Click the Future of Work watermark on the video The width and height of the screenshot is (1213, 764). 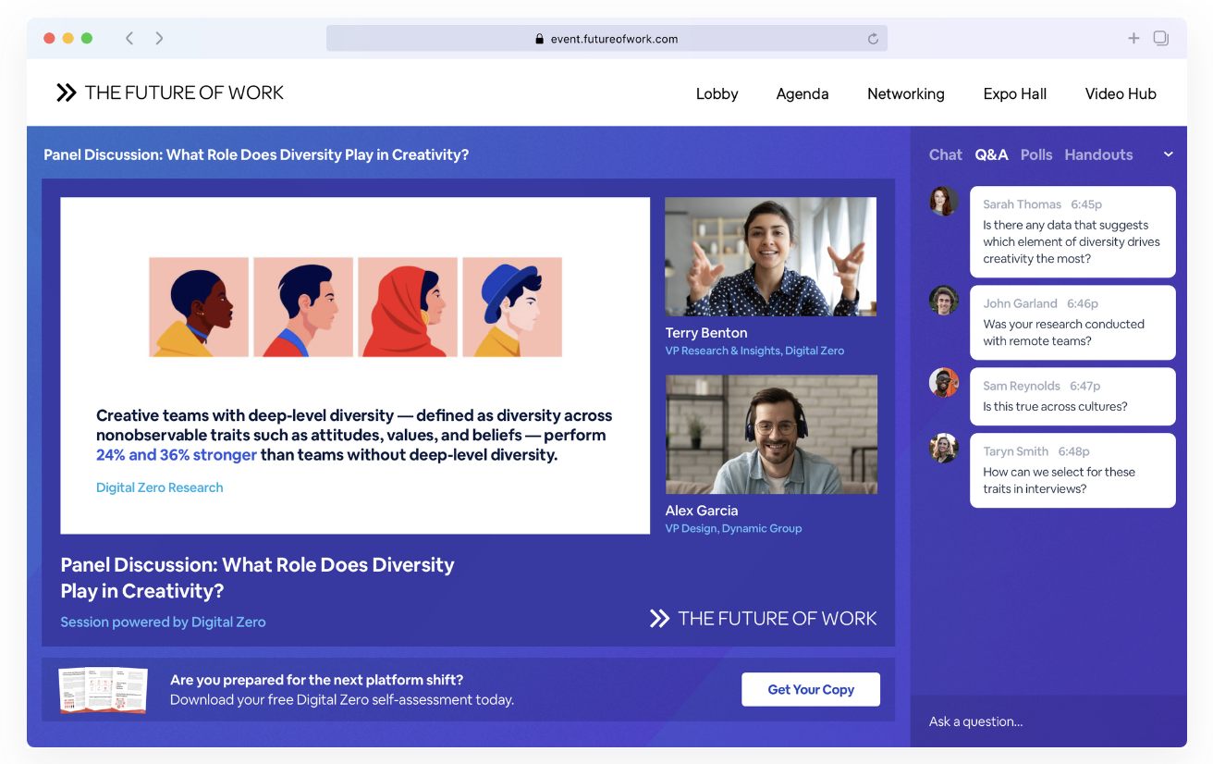pos(762,618)
